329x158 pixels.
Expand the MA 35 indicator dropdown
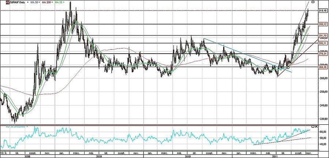pos(64,3)
